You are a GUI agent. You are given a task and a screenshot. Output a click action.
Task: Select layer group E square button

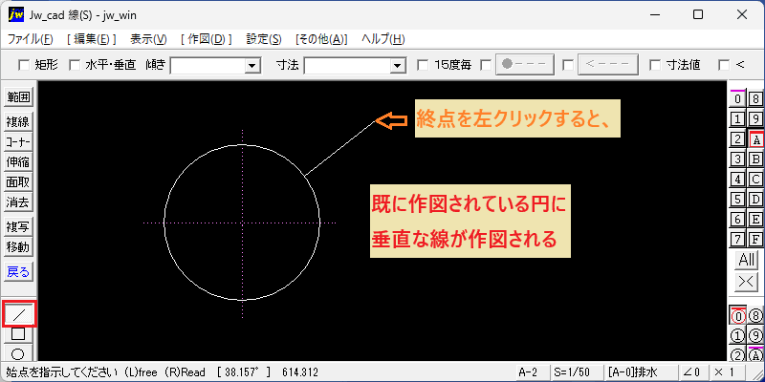(755, 220)
